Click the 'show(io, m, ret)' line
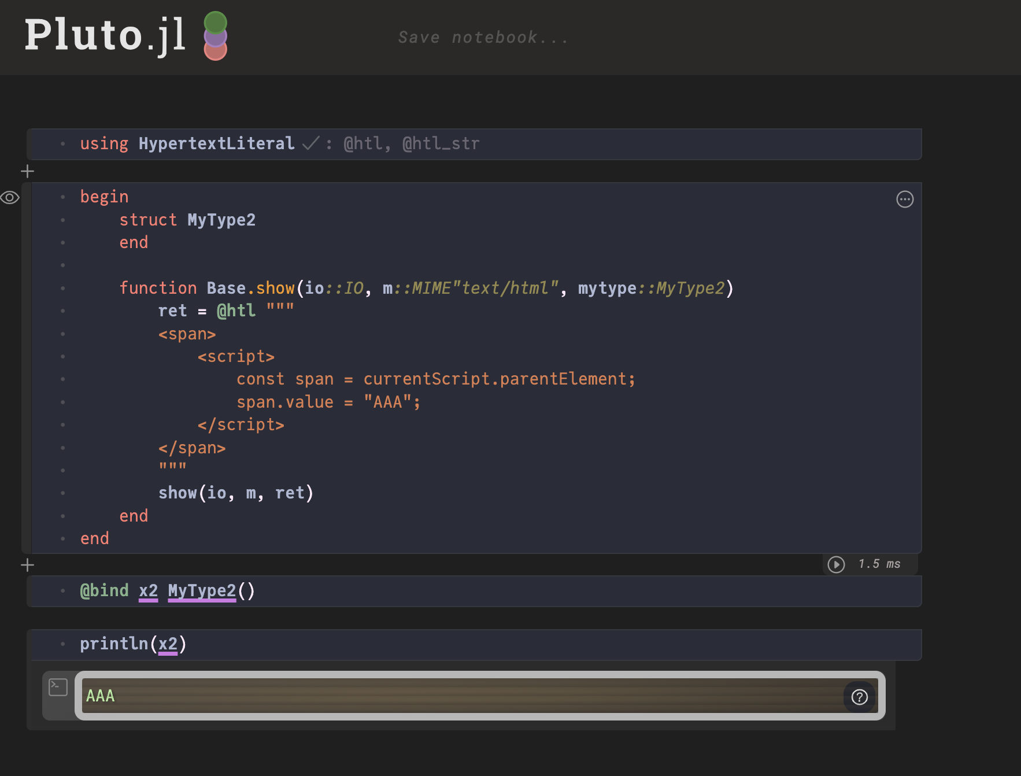The height and width of the screenshot is (776, 1021). click(236, 493)
